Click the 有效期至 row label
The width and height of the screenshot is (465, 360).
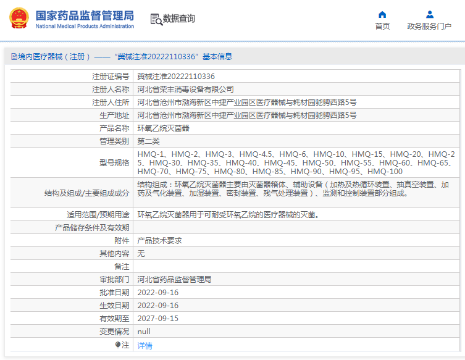[114, 319]
